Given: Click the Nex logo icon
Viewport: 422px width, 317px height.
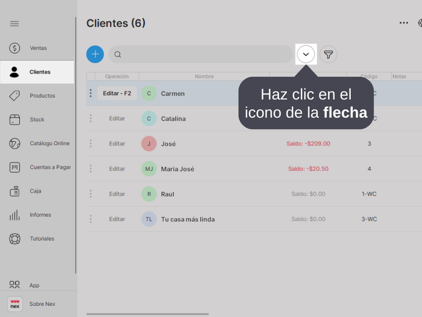Looking at the screenshot, I should click(x=15, y=304).
